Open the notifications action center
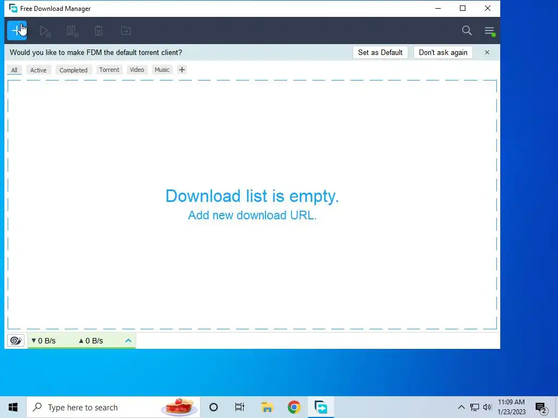The width and height of the screenshot is (558, 418). pyautogui.click(x=541, y=408)
